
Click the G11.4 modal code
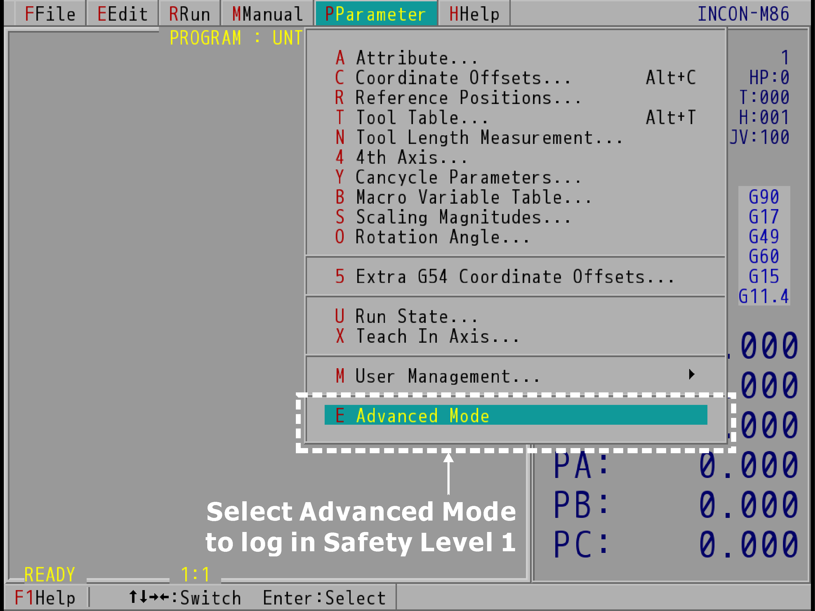[763, 296]
